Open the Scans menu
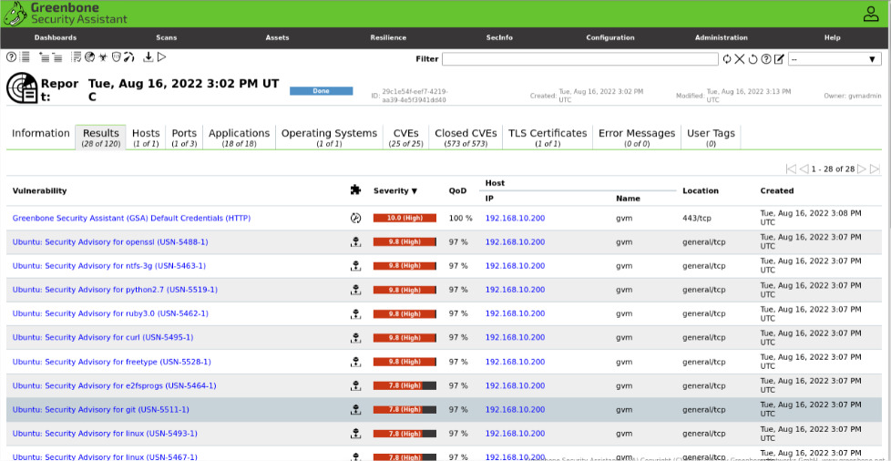 click(x=167, y=37)
